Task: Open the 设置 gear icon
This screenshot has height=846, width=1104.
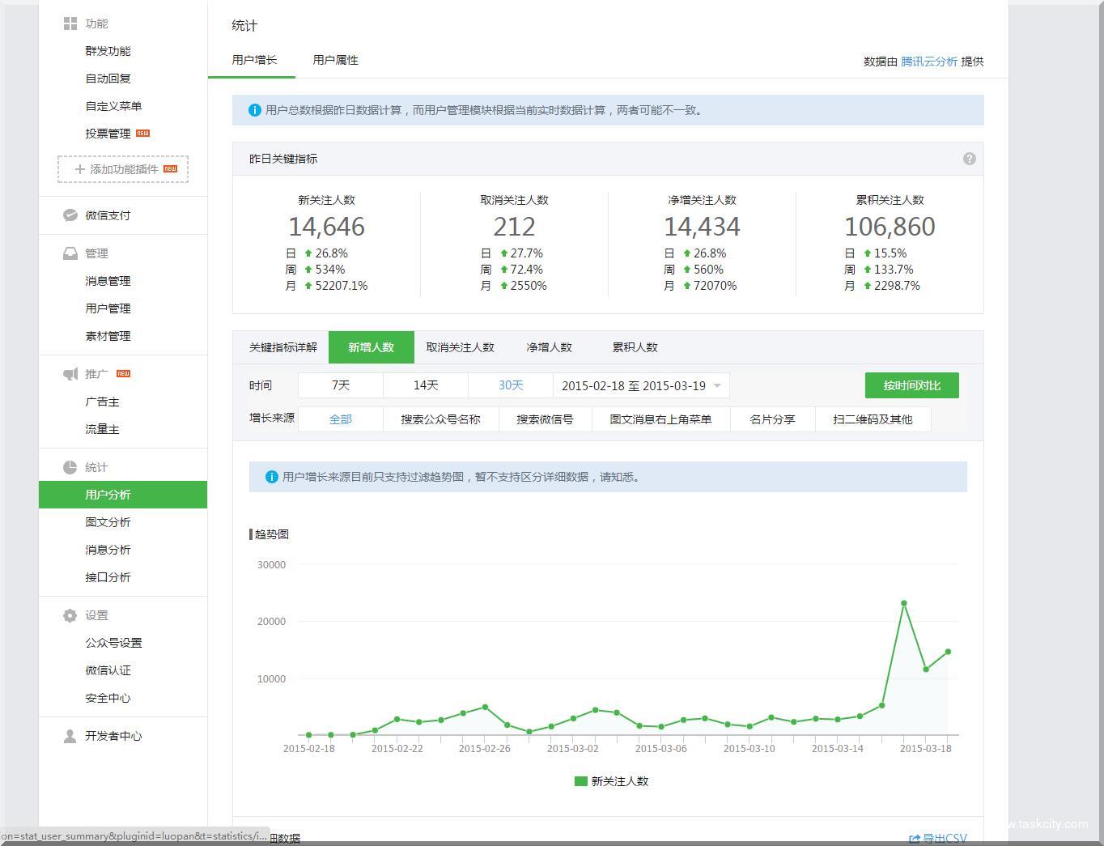Action: pos(70,615)
